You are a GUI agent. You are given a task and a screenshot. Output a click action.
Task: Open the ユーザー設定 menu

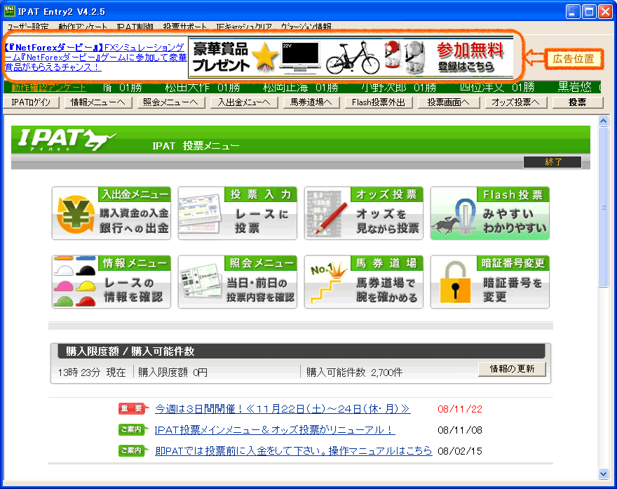[28, 27]
